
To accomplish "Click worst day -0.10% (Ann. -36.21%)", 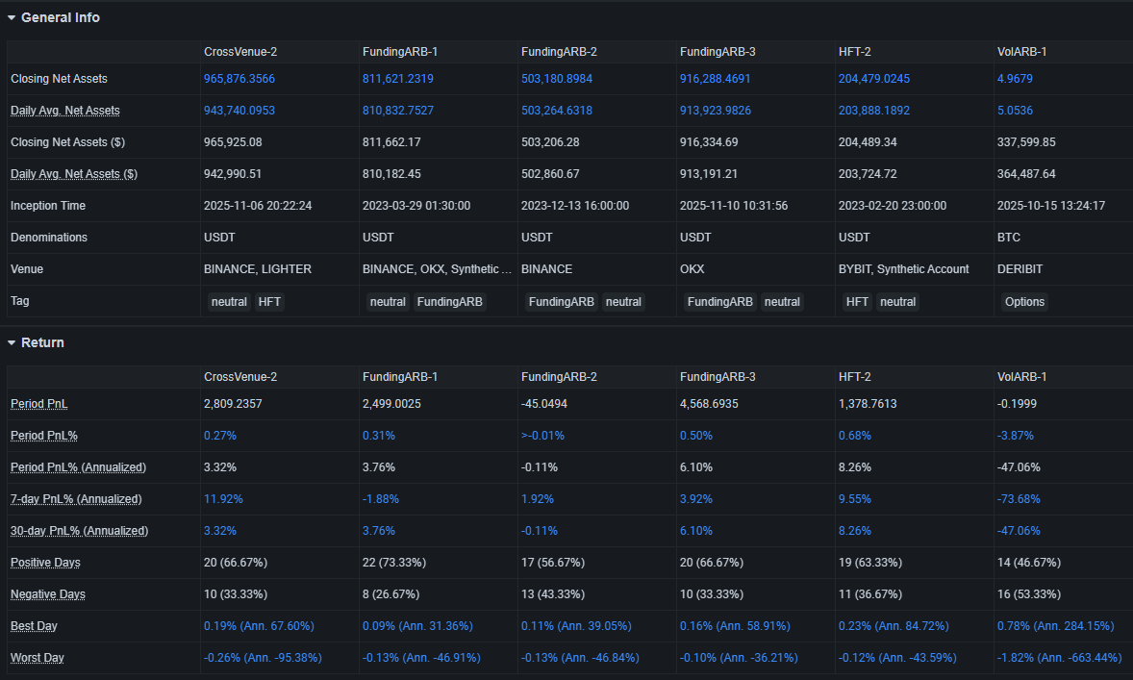I will point(739,658).
